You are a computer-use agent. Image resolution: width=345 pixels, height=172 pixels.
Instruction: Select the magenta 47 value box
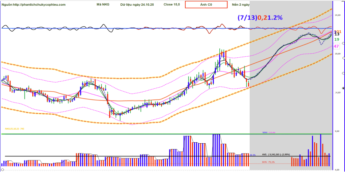pyautogui.click(x=336, y=46)
